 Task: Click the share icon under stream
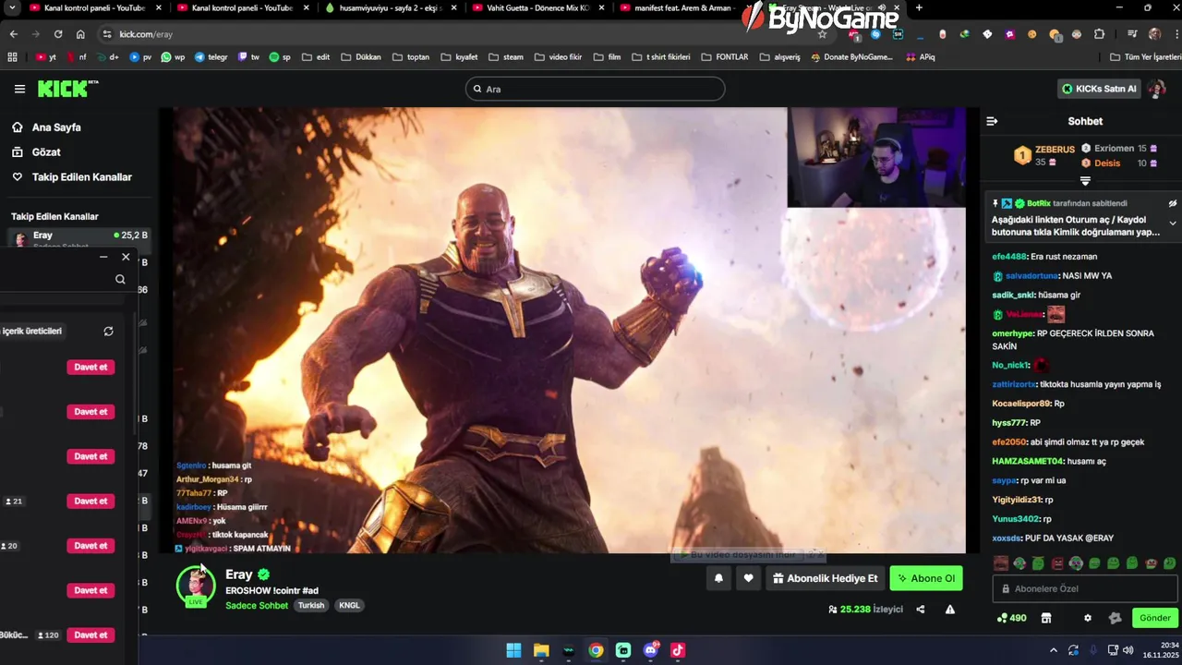[920, 610]
